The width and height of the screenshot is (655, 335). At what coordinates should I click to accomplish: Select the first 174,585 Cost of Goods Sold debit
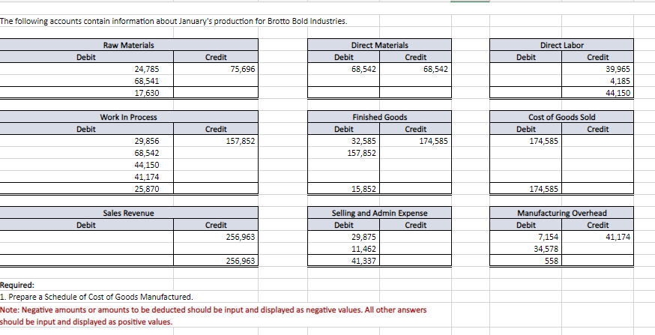(x=526, y=141)
